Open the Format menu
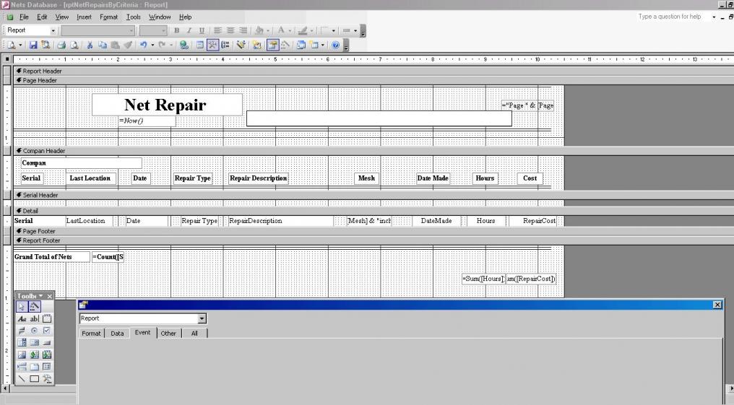Screen dimensions: 734x405 [108, 17]
